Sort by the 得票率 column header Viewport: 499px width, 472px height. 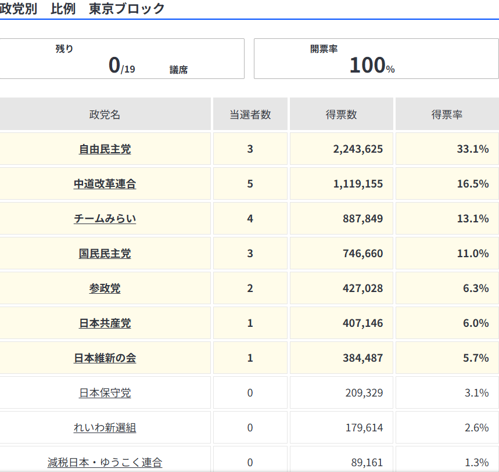click(446, 114)
